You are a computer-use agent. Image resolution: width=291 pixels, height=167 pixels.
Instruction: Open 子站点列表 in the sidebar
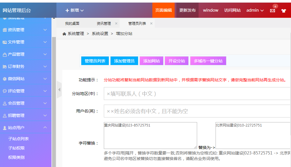pyautogui.click(x=18, y=139)
